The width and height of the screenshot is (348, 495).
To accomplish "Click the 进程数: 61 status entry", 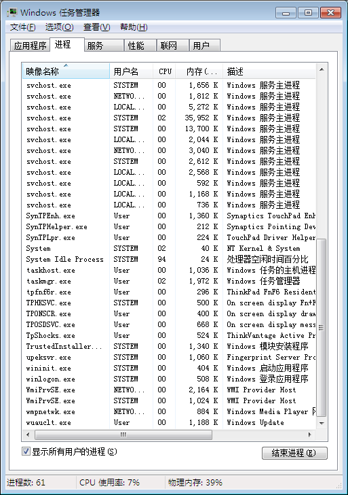I will click(x=26, y=482).
